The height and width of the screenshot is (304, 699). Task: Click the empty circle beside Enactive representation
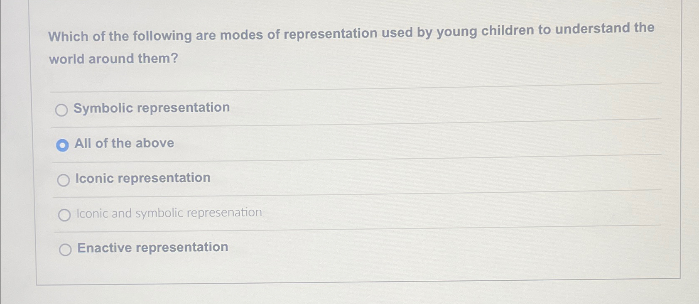pyautogui.click(x=66, y=250)
